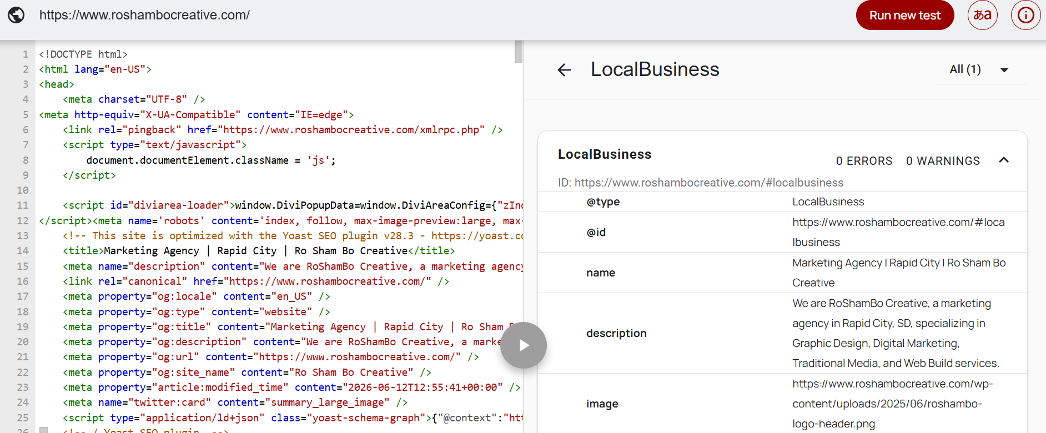
Task: Click the LocalBusiness value for @type
Action: coord(828,202)
